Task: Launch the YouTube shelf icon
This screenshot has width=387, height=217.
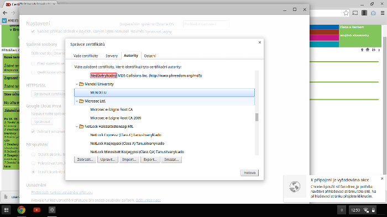Action: click(37, 210)
